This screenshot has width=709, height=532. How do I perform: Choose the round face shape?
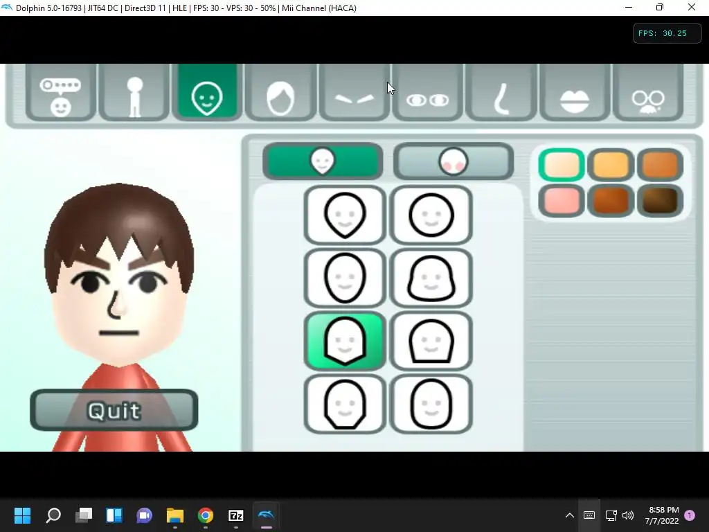[431, 215]
